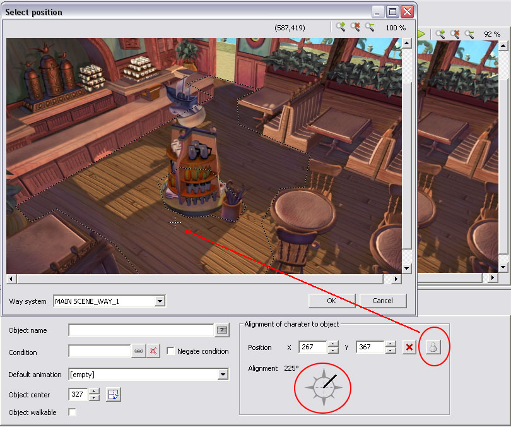Screen dimensions: 511x427
Task: Increase the Object center value
Action: coord(94,392)
